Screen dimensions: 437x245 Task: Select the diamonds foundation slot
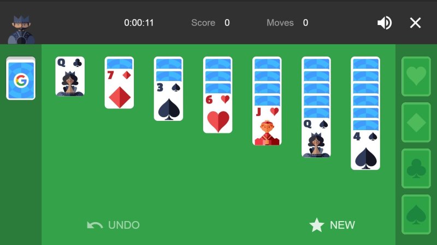click(416, 122)
